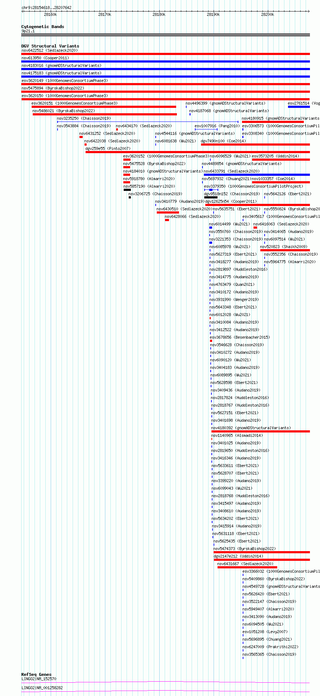Image resolution: width=320 pixels, height=696 pixels.
Task: Select the nsv613950 (Cooper2011) label
Action: (x=45, y=58)
